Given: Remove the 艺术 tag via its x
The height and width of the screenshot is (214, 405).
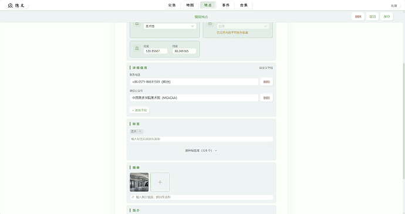Looking at the screenshot, I should (140, 131).
